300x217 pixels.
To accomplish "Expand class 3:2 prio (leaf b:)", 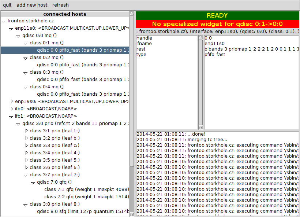I will click(26, 138).
